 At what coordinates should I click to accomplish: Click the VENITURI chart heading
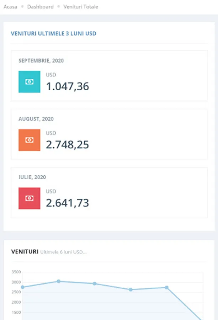[x=25, y=252]
